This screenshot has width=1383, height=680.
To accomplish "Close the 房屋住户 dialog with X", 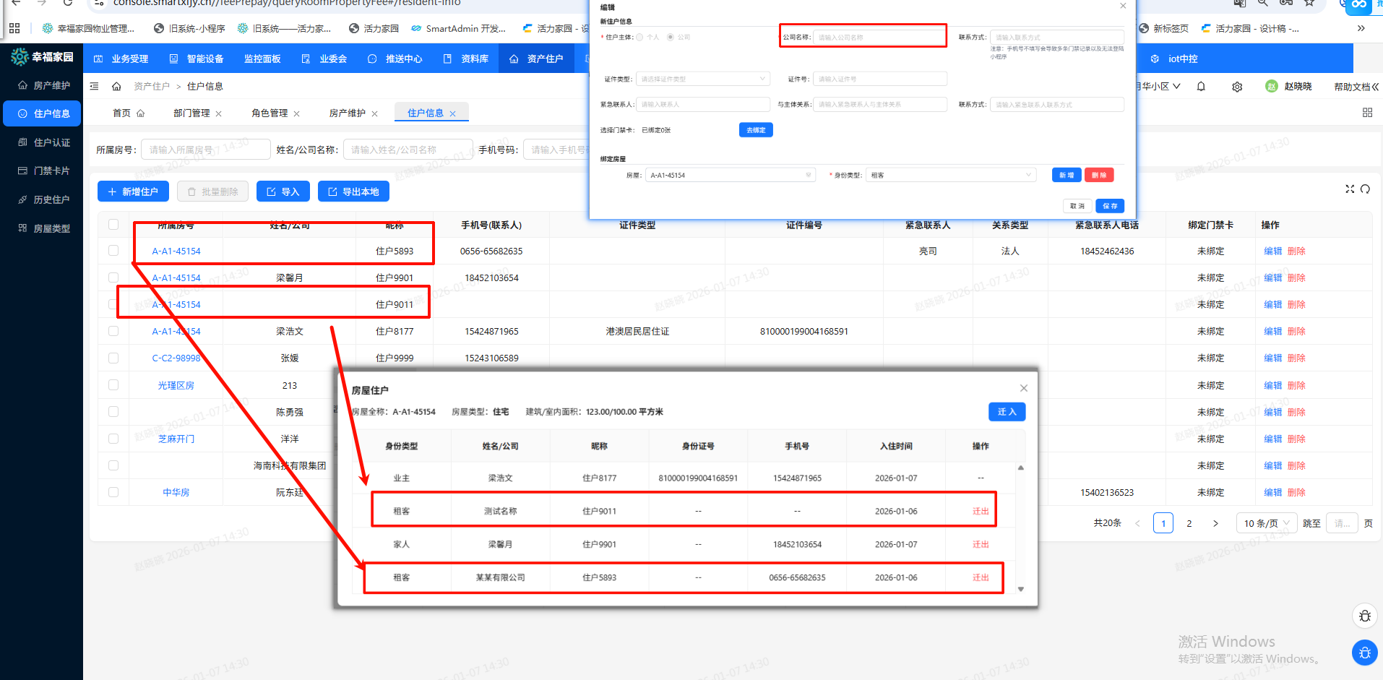I will click(1023, 388).
